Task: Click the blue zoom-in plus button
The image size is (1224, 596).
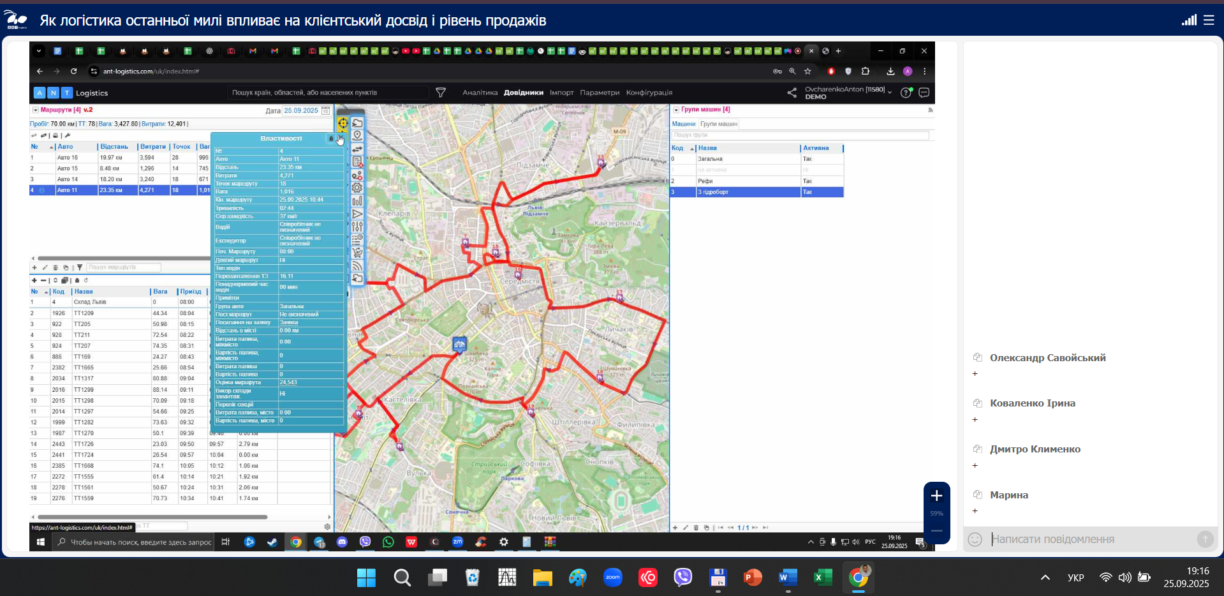Action: pos(936,496)
